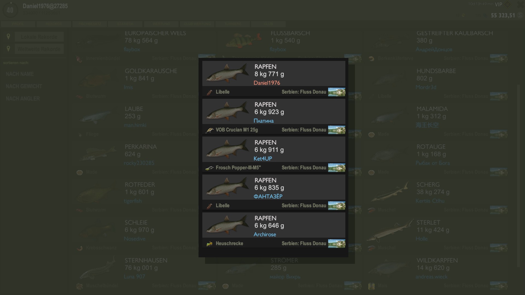Click the Donau location thumbnail in the Платина record
The height and width of the screenshot is (295, 525).
point(336,130)
